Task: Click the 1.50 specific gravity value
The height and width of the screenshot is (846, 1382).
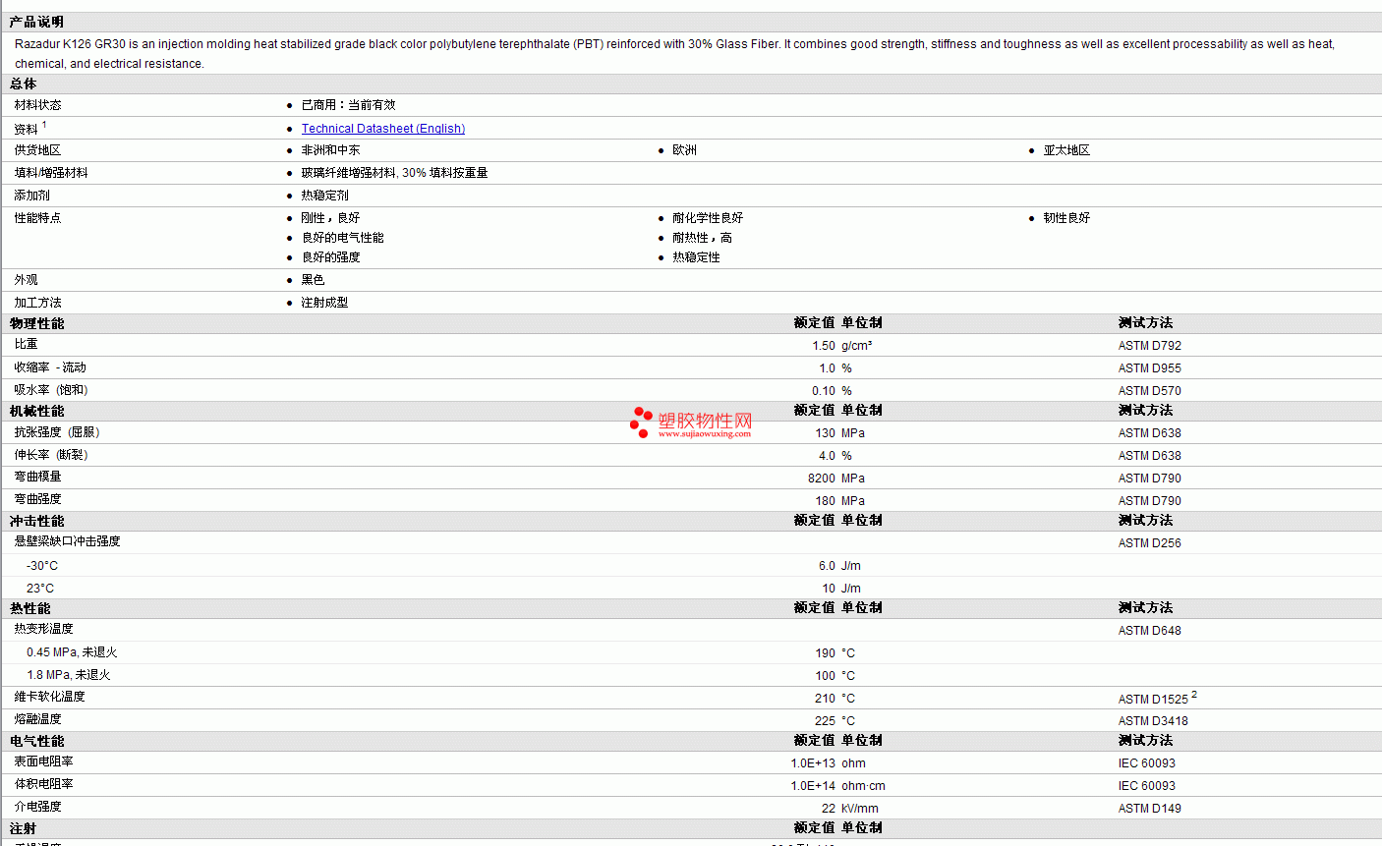Action: coord(824,346)
